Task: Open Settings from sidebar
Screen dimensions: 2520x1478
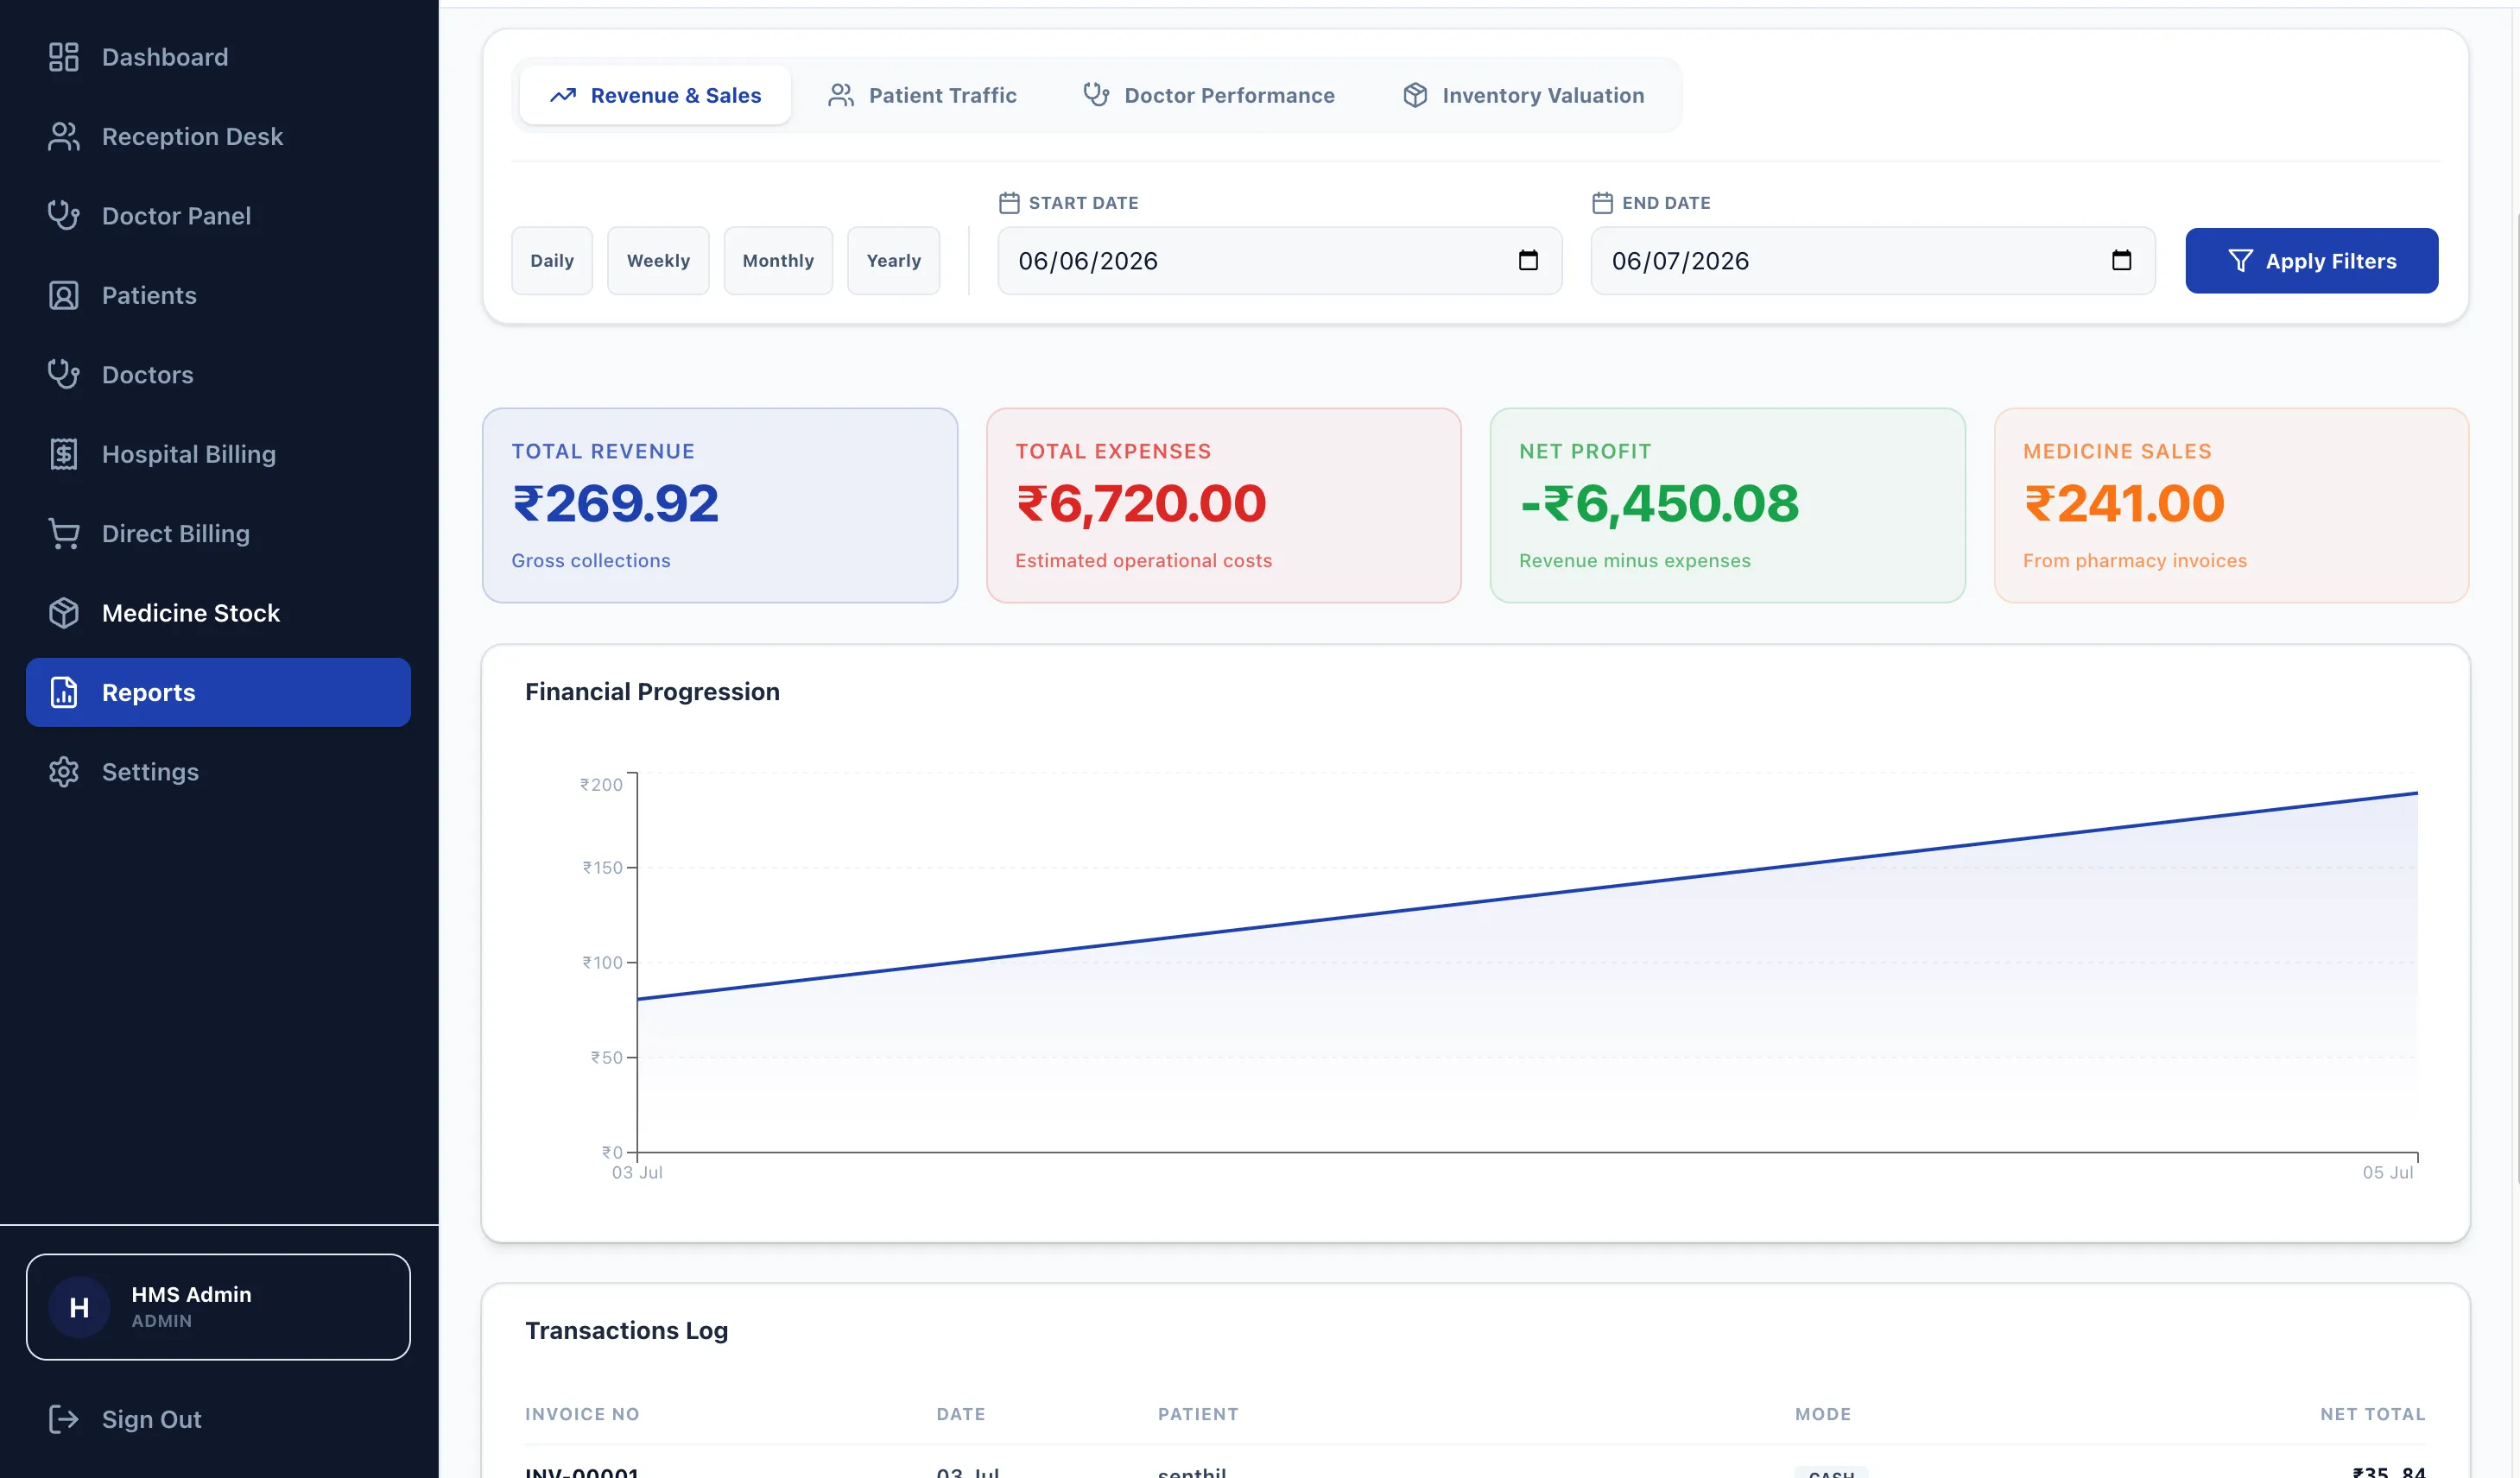Action: (x=218, y=772)
